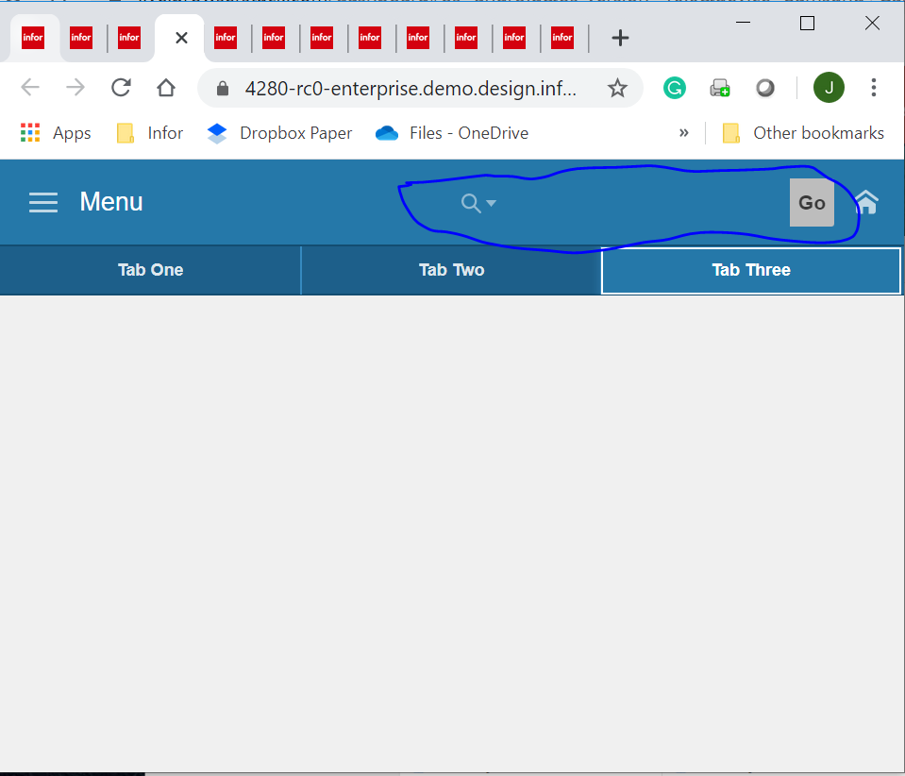The image size is (905, 776).
Task: Bookmark this page with the star icon
Action: [x=617, y=89]
